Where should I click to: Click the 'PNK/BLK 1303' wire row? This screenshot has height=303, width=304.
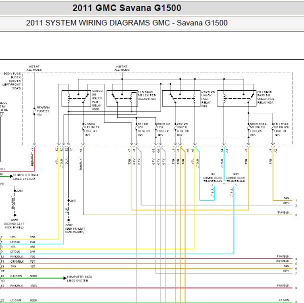tap(18, 286)
